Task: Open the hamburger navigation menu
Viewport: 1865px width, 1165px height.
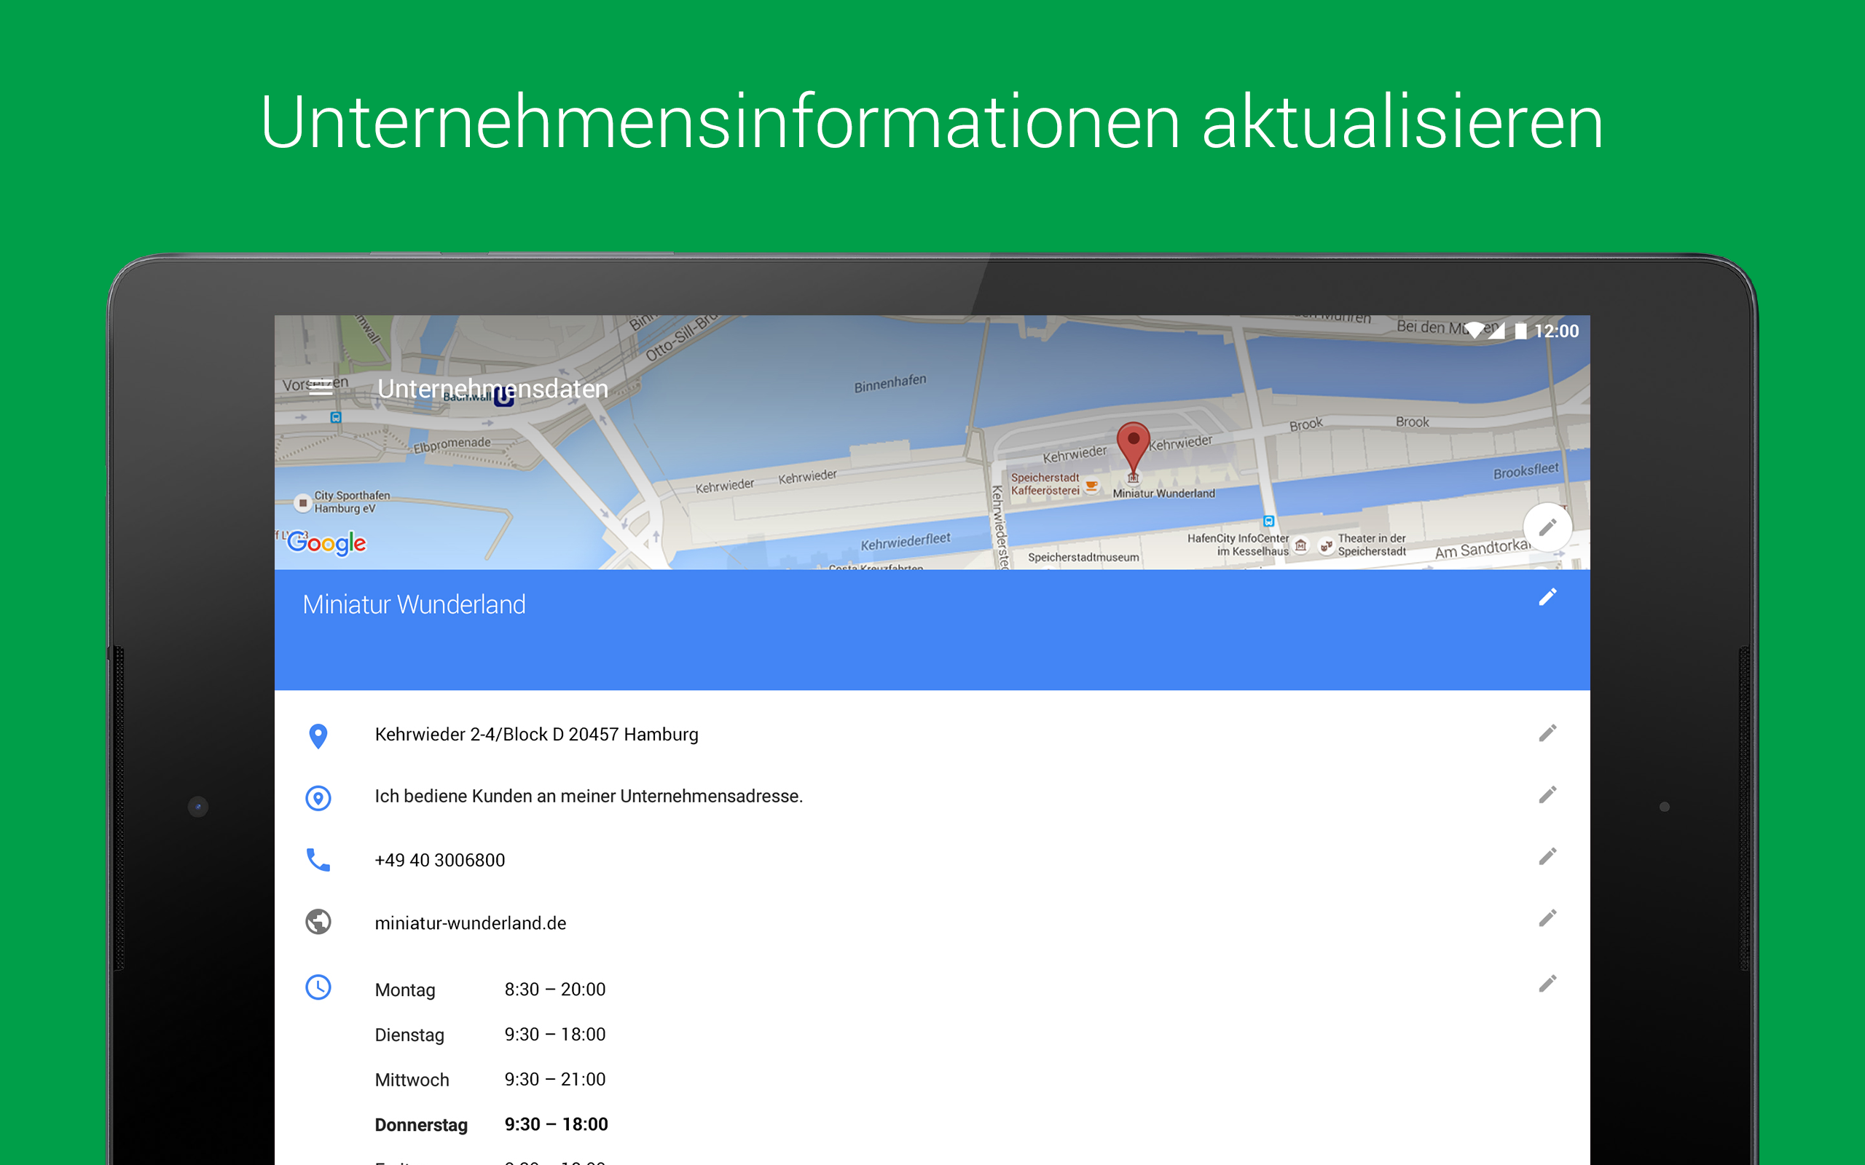Action: point(321,387)
